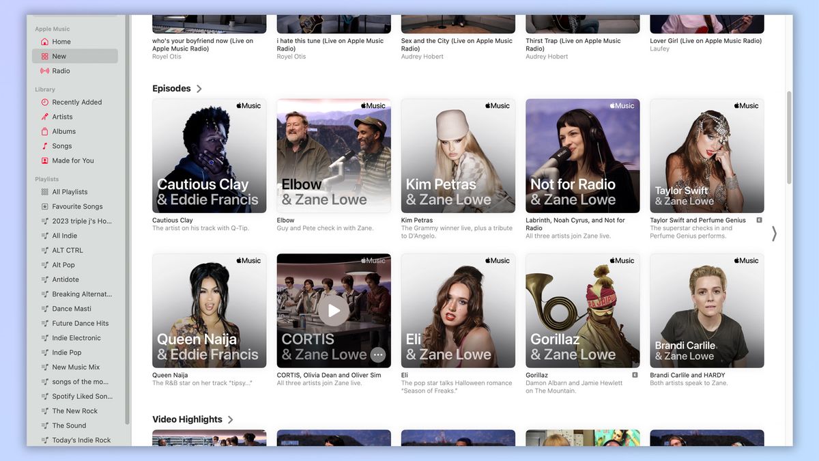Screen dimensions: 819x461
Task: Click the All Playlists grid icon
Action: tap(44, 192)
